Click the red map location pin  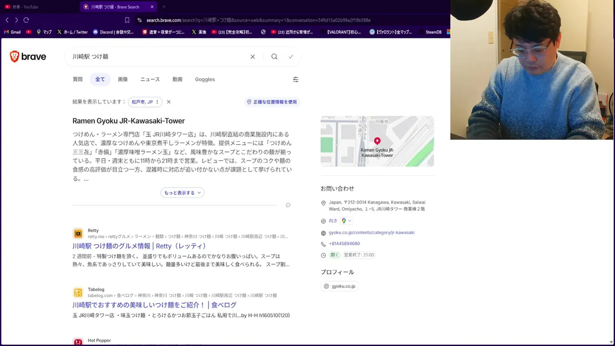(x=377, y=141)
